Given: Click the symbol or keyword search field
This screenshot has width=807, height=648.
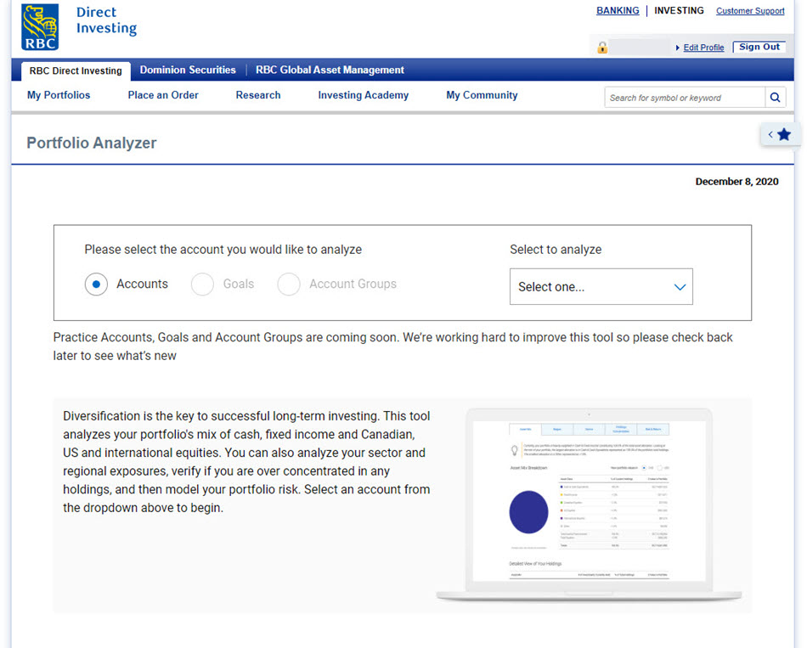Looking at the screenshot, I should coord(685,98).
